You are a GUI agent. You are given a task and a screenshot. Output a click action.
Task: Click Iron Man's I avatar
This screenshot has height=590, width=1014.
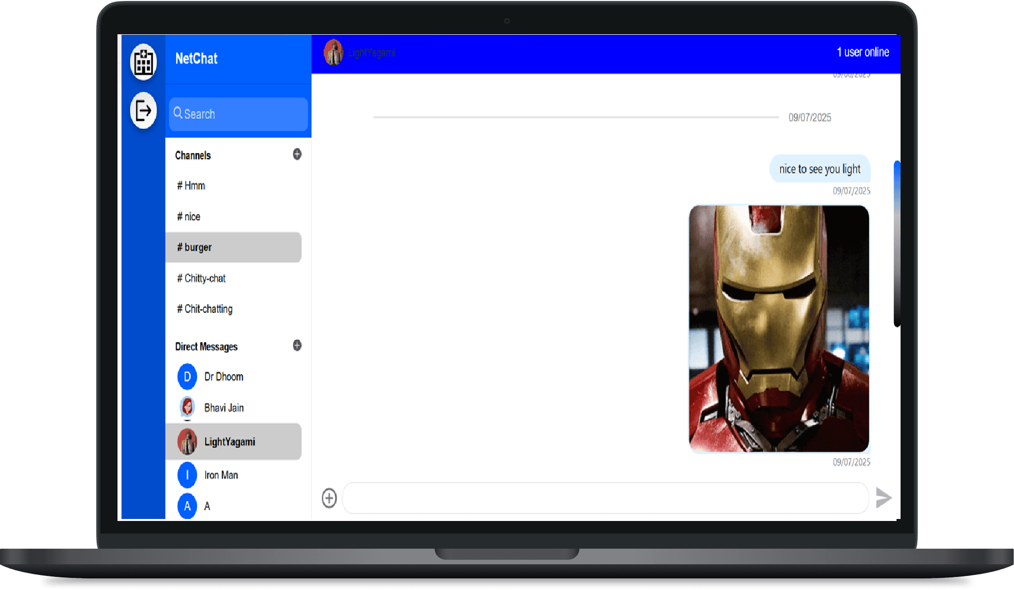click(x=187, y=475)
